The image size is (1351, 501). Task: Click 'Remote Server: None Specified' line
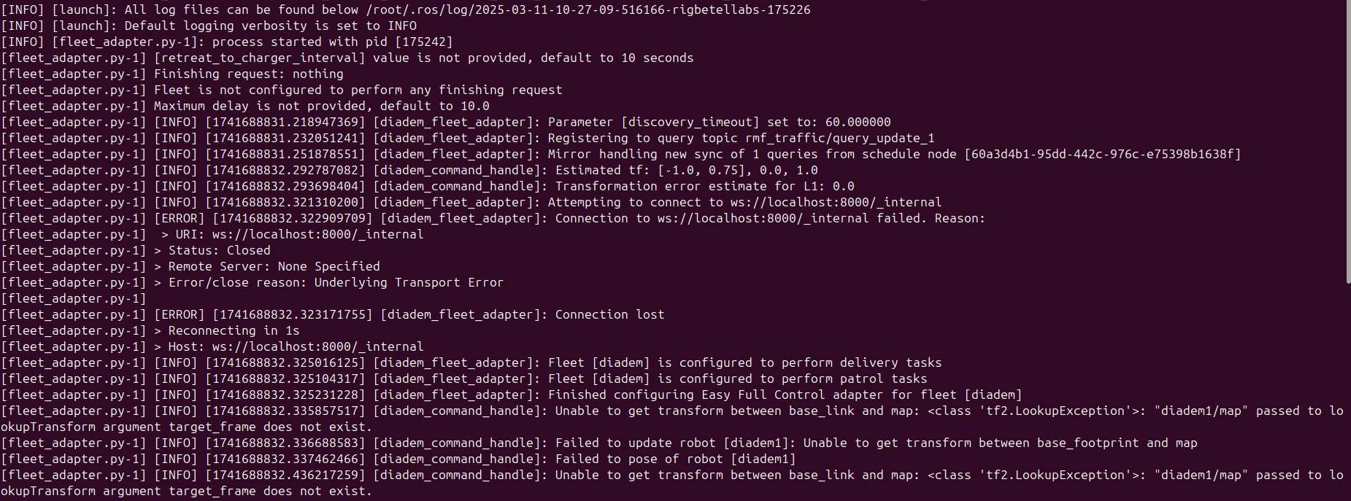274,266
